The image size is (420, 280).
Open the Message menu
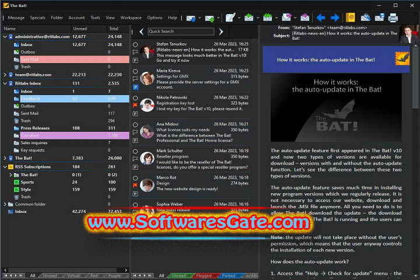pyautogui.click(x=16, y=17)
